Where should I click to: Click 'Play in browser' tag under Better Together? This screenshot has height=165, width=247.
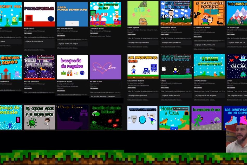pyautogui.click(x=132, y=34)
